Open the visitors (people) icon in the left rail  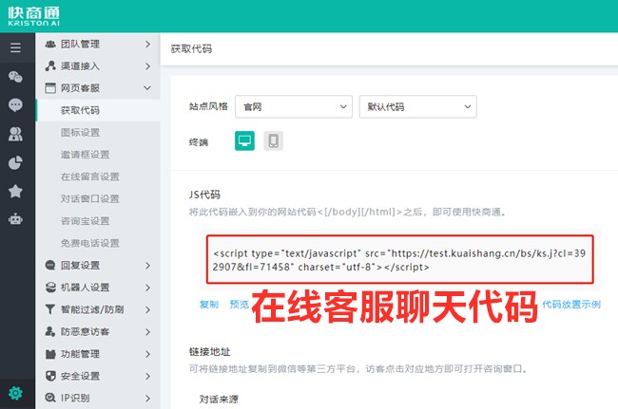(x=15, y=134)
